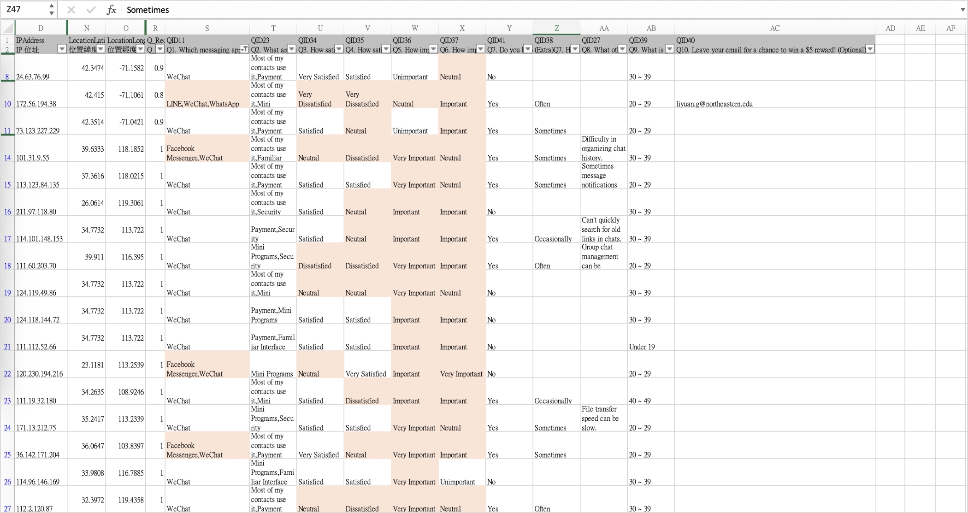This screenshot has width=968, height=513.
Task: Open filter dropdown for Q8 column
Action: pyautogui.click(x=622, y=49)
